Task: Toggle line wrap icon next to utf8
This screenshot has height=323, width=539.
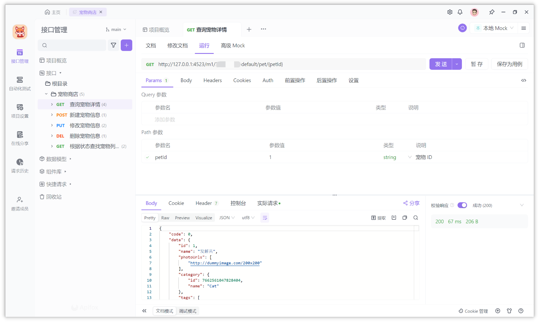Action: (265, 218)
